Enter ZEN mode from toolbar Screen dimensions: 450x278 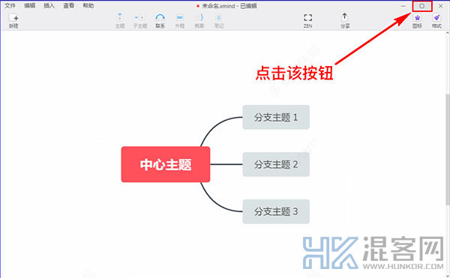point(307,20)
